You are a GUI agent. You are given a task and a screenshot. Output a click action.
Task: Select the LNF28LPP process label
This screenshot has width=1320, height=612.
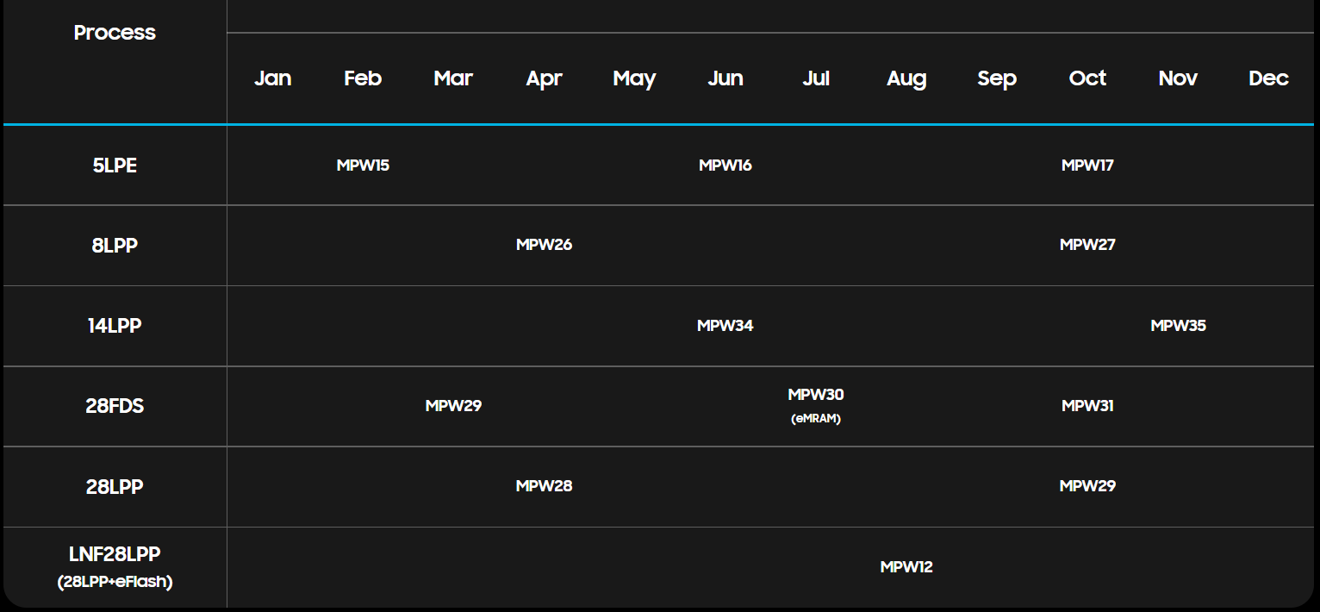click(x=115, y=554)
